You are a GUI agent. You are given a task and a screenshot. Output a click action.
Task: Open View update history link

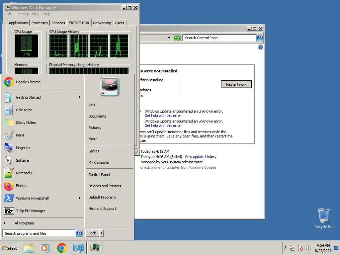(x=200, y=157)
